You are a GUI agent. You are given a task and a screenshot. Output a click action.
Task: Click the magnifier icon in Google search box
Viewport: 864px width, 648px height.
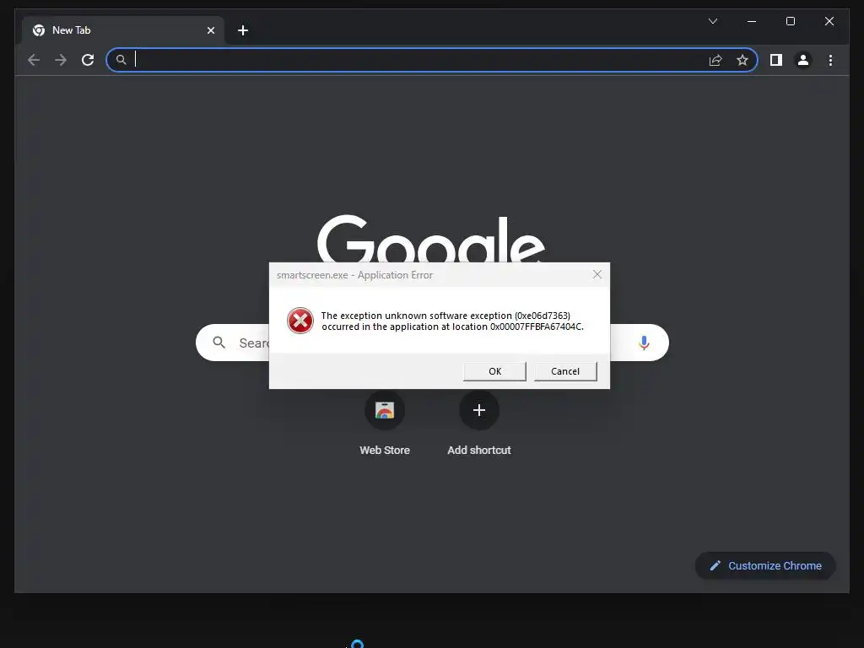point(219,343)
